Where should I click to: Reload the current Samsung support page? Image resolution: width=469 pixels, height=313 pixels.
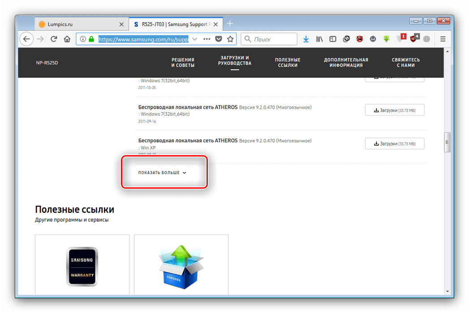[54, 39]
